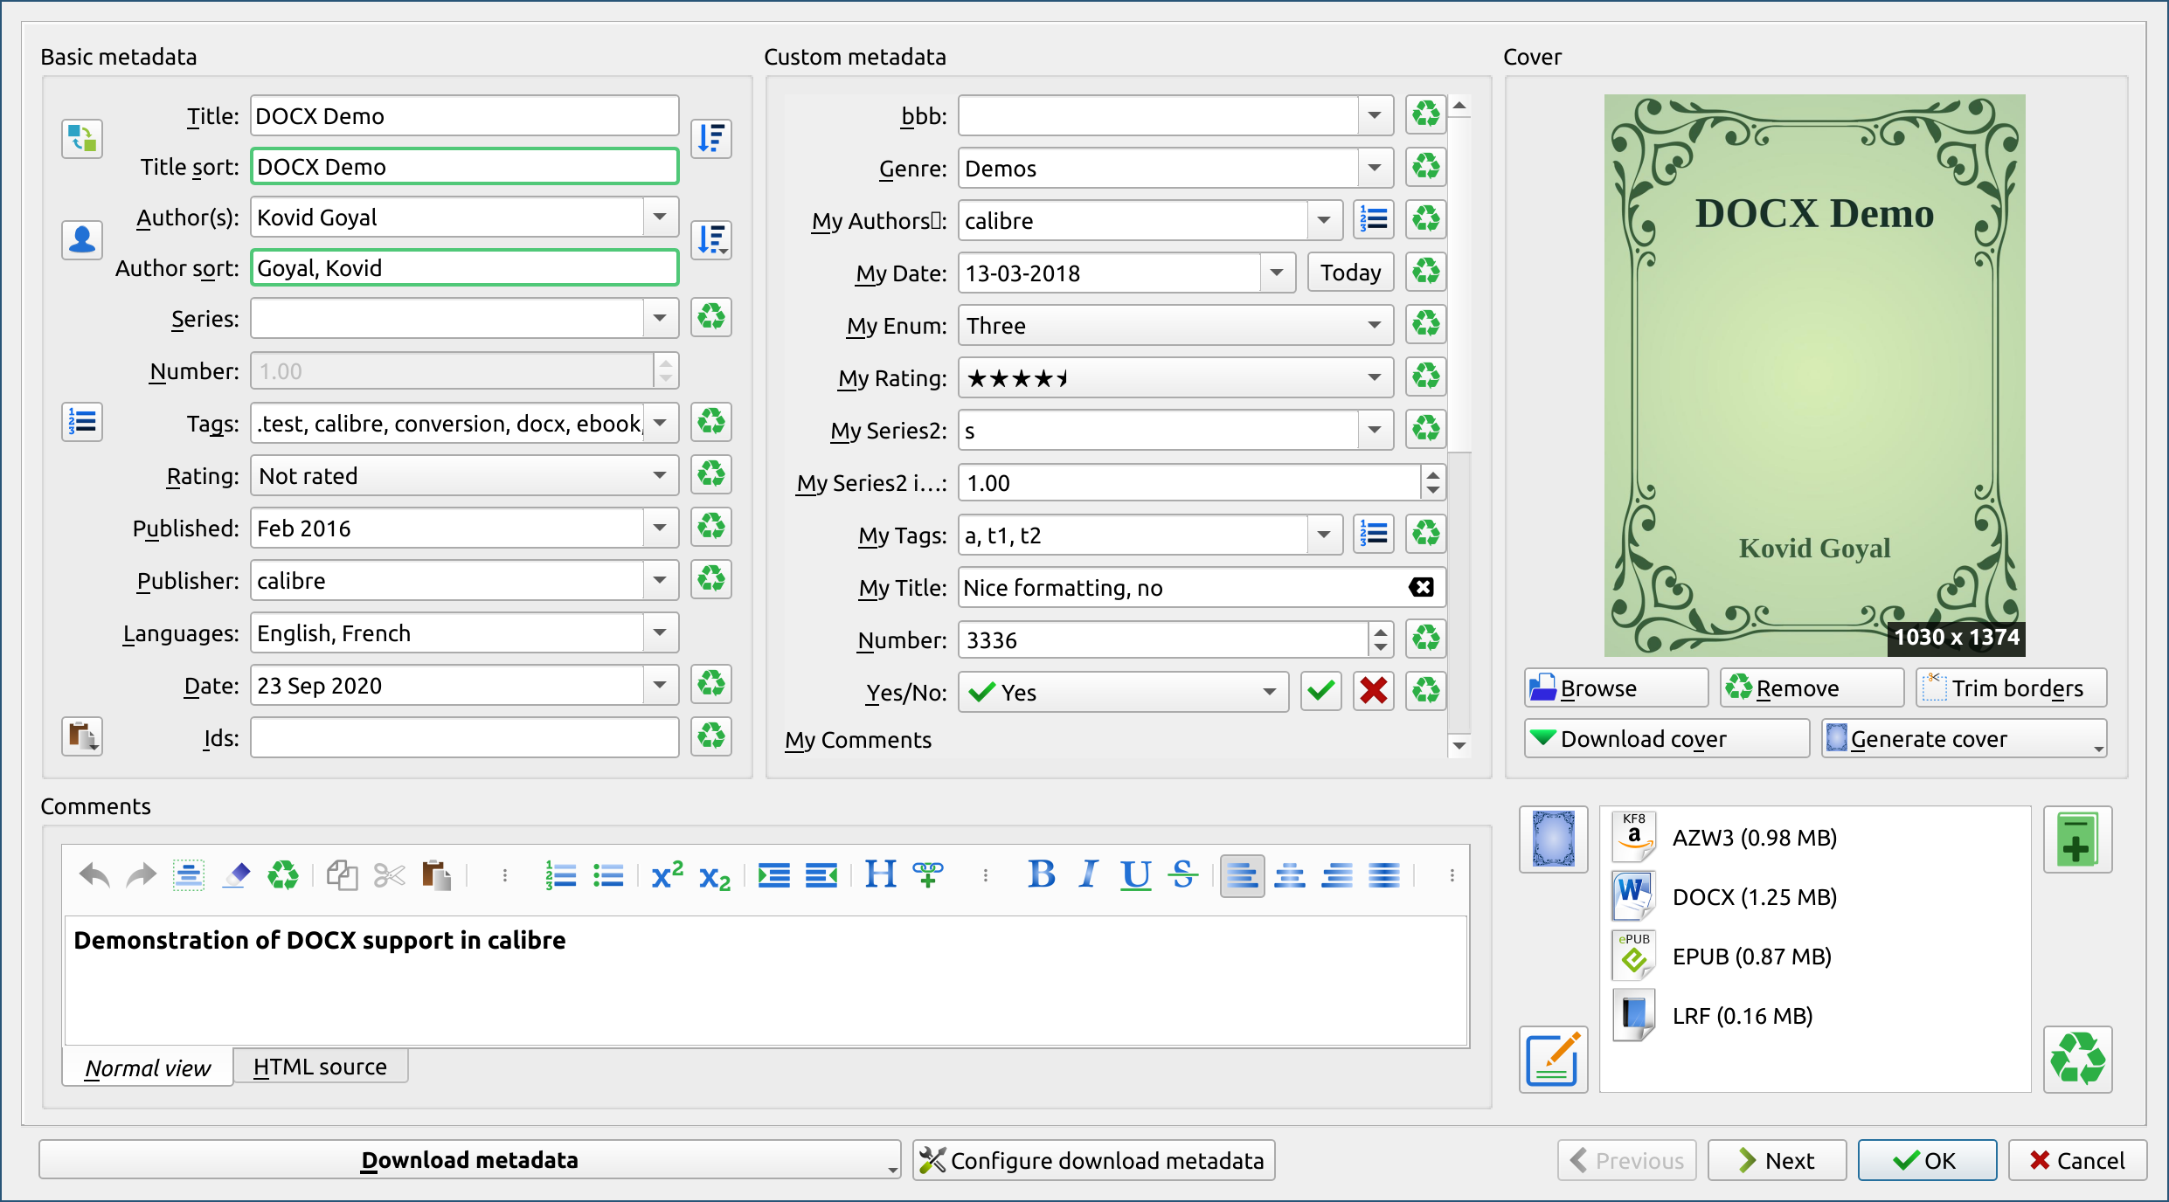
Task: Open the My Enum dropdown
Action: tap(1374, 326)
